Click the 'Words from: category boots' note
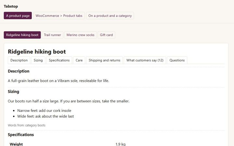 (x=27, y=125)
